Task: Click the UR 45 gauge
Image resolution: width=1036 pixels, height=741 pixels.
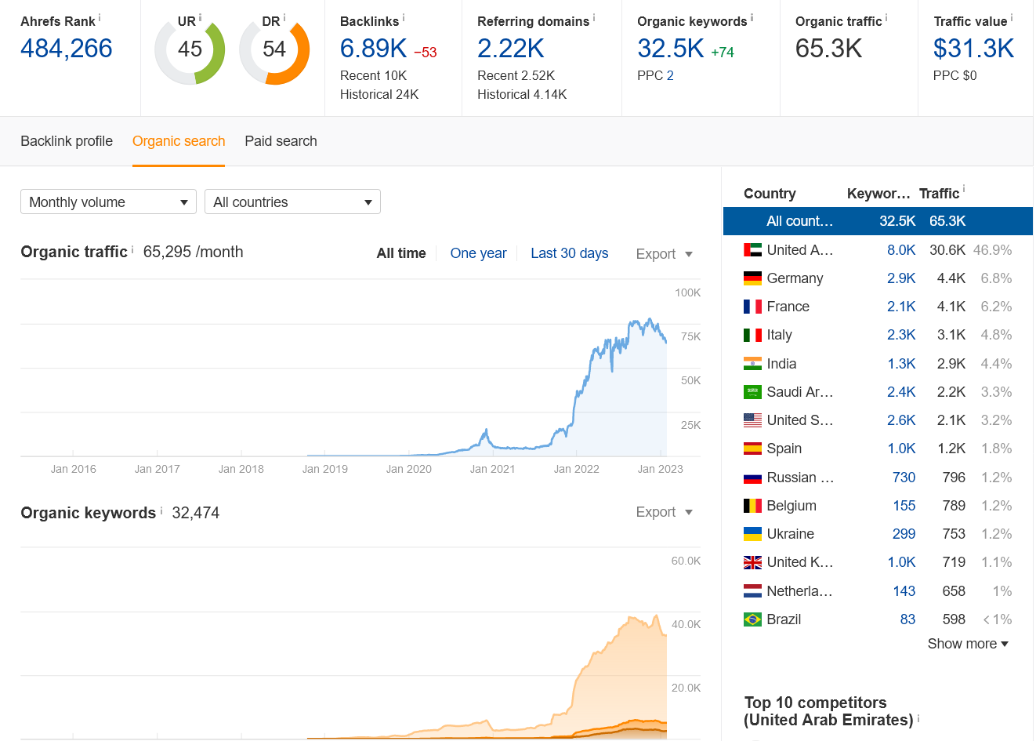Action: 190,50
